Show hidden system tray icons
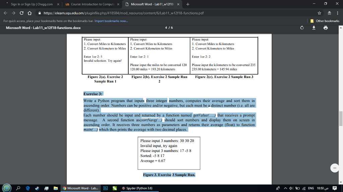343x192 pixels. pyautogui.click(x=285, y=188)
